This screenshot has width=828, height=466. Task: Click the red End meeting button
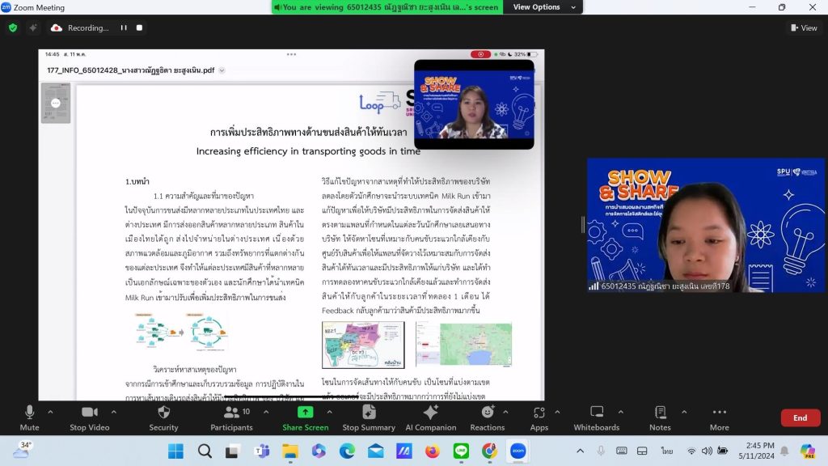pyautogui.click(x=800, y=417)
